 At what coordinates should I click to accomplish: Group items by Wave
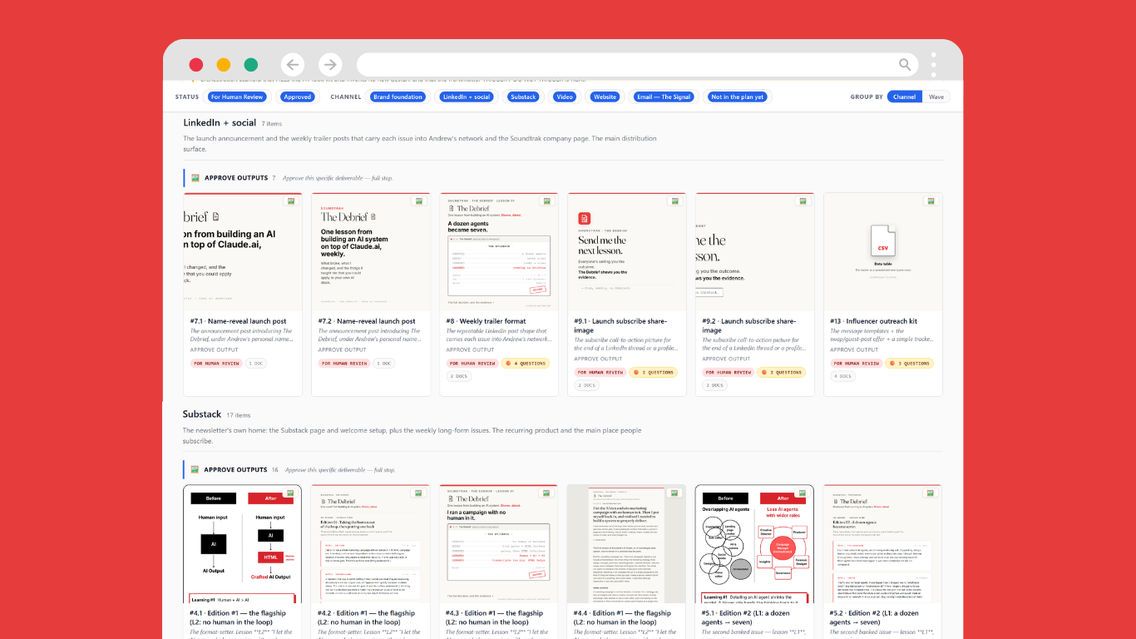936,97
